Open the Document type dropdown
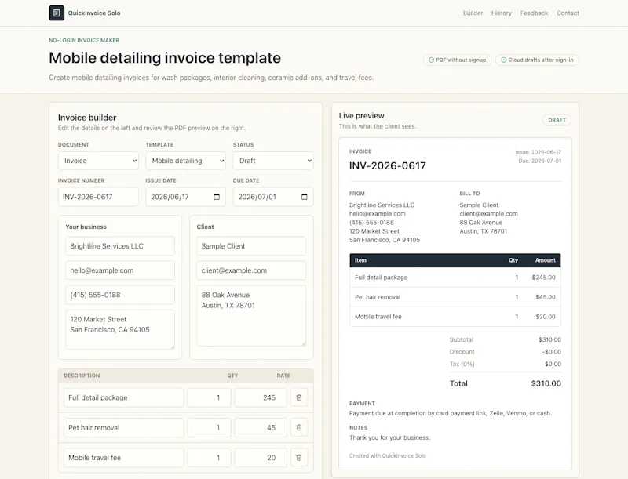This screenshot has height=479, width=628. [98, 161]
